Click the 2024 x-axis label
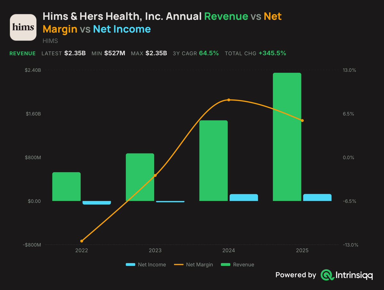 (x=229, y=250)
